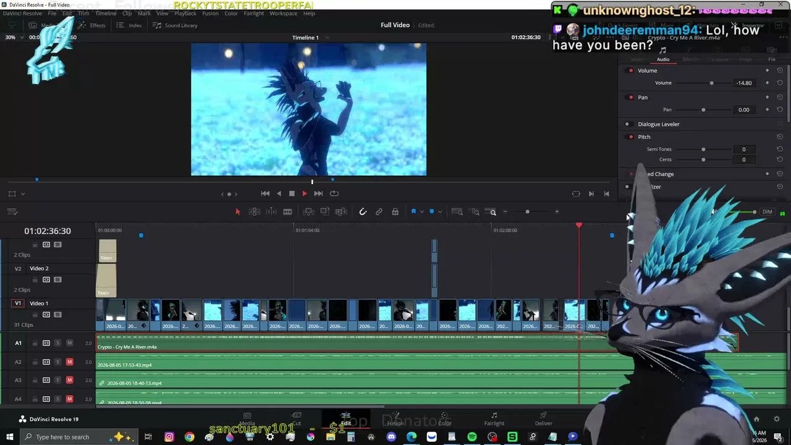This screenshot has height=445, width=791.
Task: Activate the Dynamic Trim Mode tool
Action: tap(271, 211)
